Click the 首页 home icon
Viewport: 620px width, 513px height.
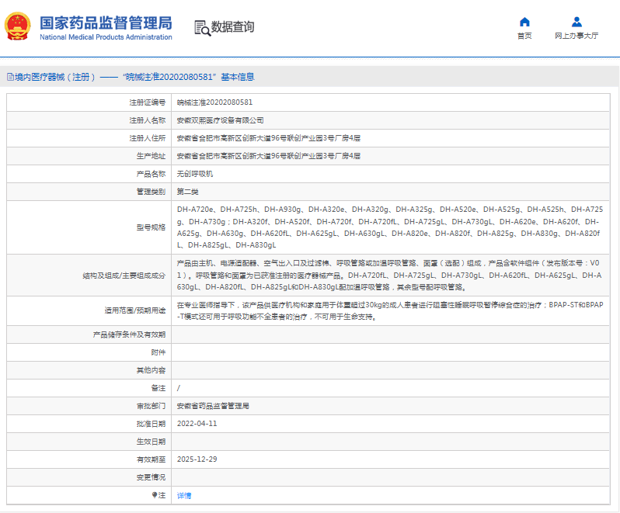pos(524,22)
